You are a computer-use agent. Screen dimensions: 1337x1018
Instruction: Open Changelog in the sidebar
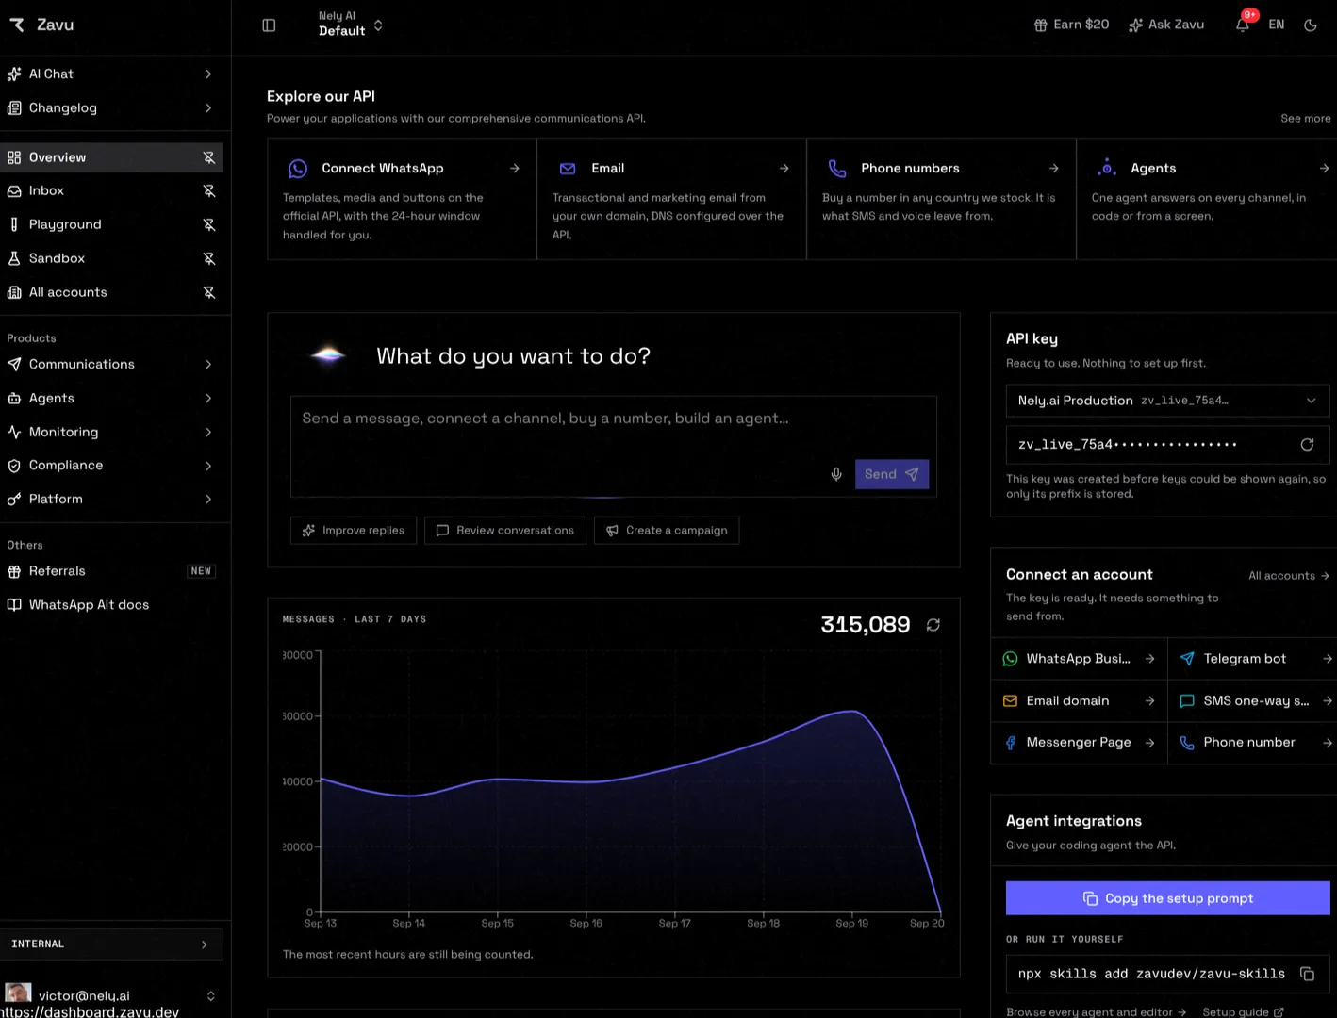click(x=111, y=107)
